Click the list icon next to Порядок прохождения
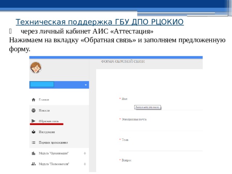Screen dimensions: 232x174 pos(34,142)
